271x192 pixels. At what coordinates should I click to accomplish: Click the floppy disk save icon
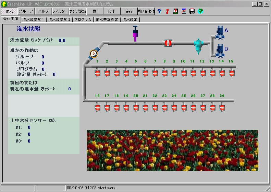coord(192,11)
